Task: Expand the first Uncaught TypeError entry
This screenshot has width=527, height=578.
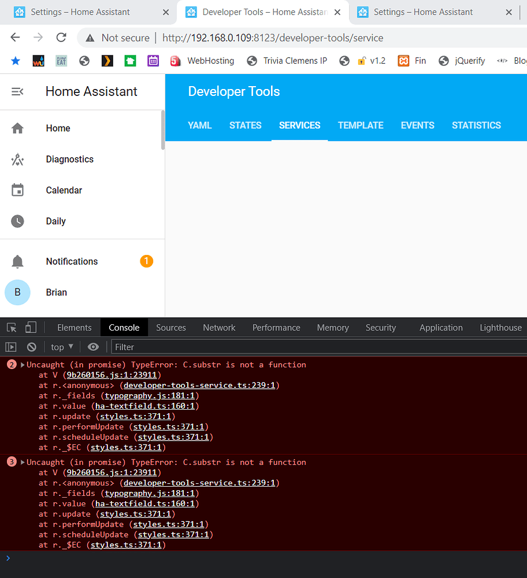Action: tap(23, 364)
